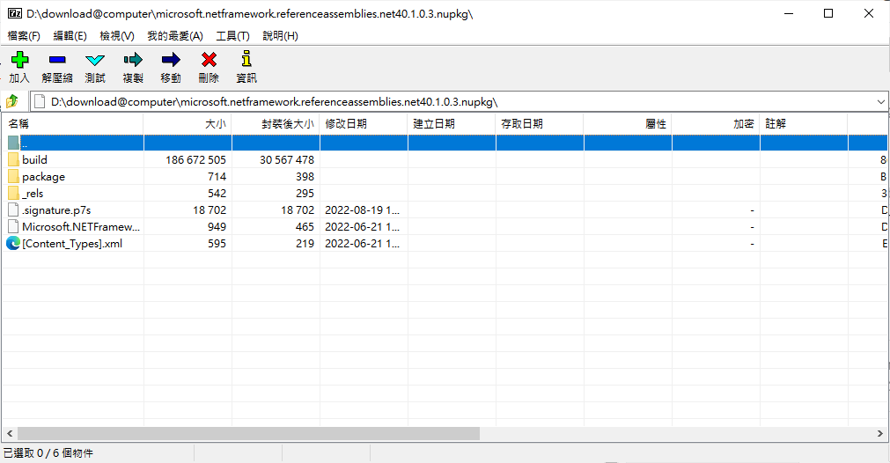Click the red X 刪除 (Delete) icon
The image size is (890, 463).
(x=209, y=60)
